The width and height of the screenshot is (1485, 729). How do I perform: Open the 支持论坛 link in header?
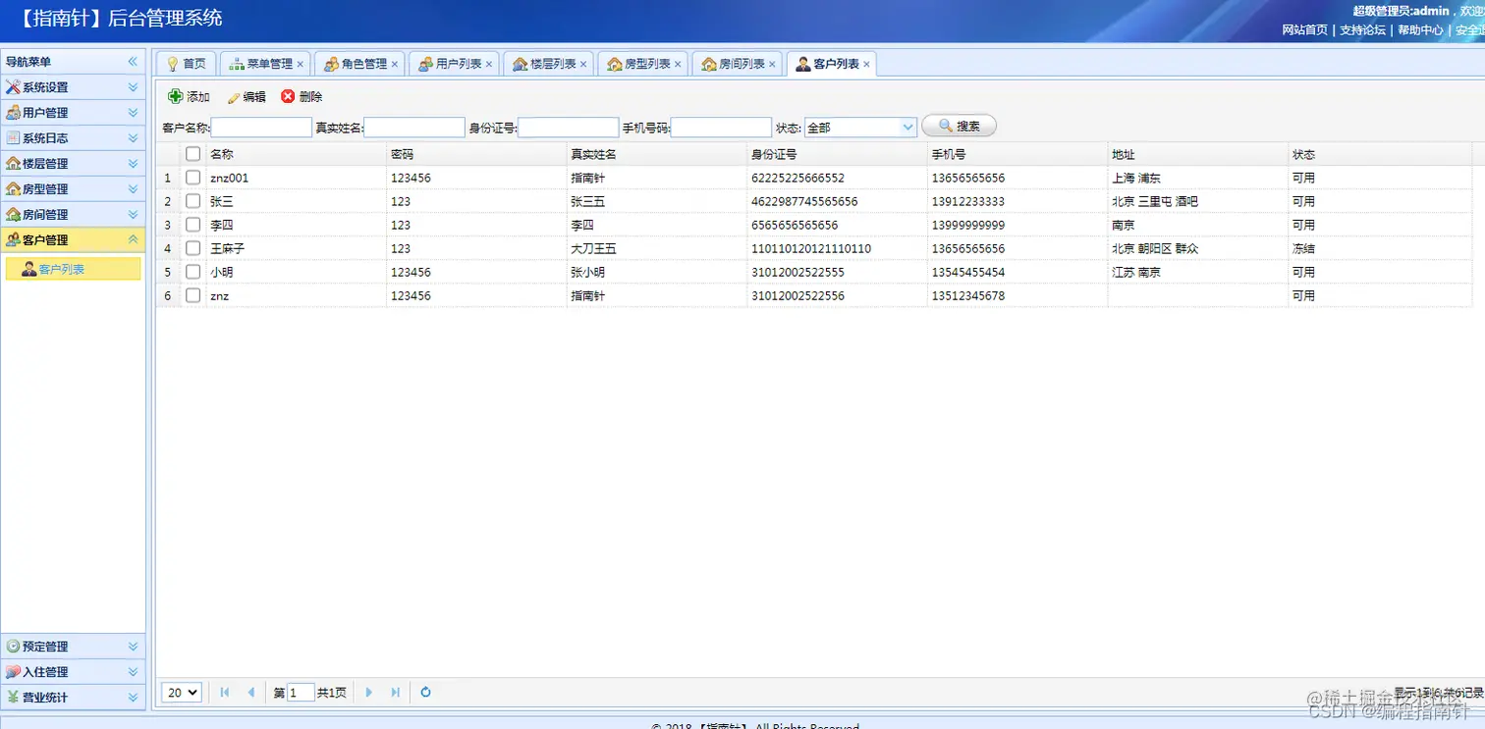pos(1362,30)
